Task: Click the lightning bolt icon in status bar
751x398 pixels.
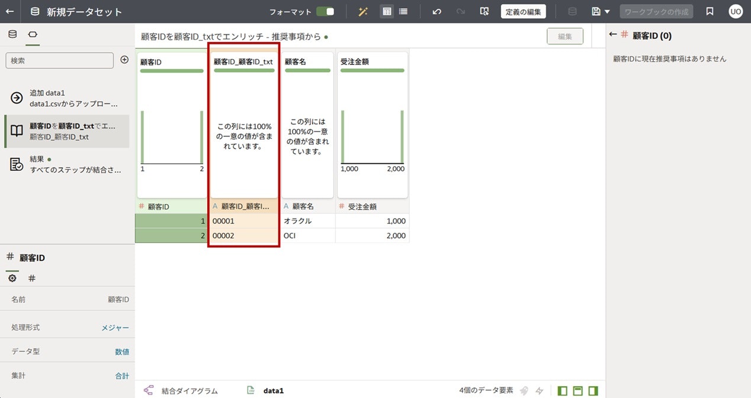Action: tap(540, 391)
